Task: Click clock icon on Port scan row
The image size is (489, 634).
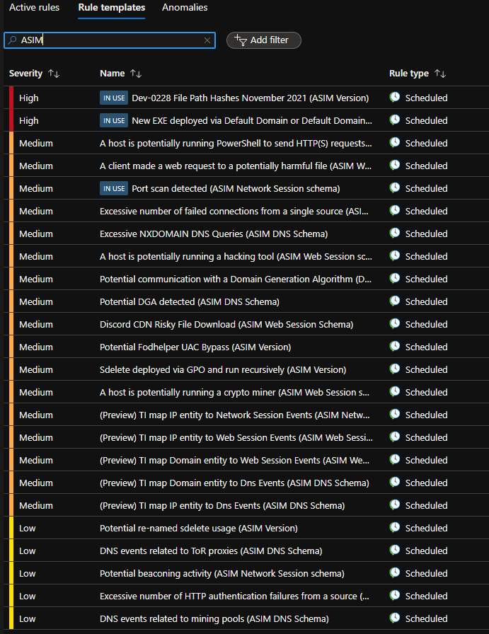Action: 395,188
